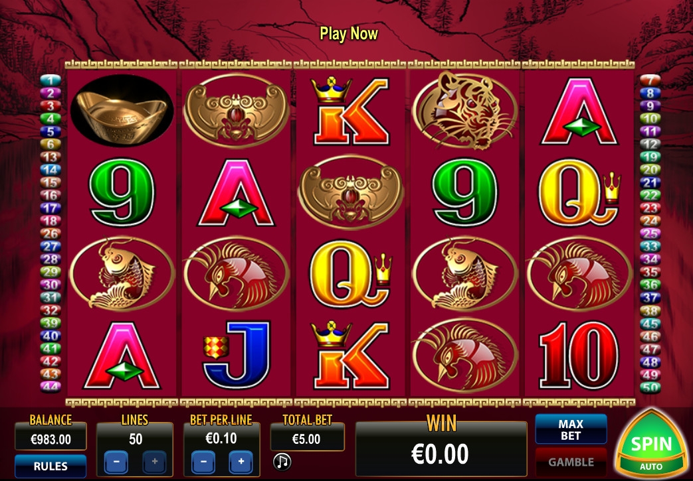693x481 pixels.
Task: Click the red 10 symbol
Action: 578,355
